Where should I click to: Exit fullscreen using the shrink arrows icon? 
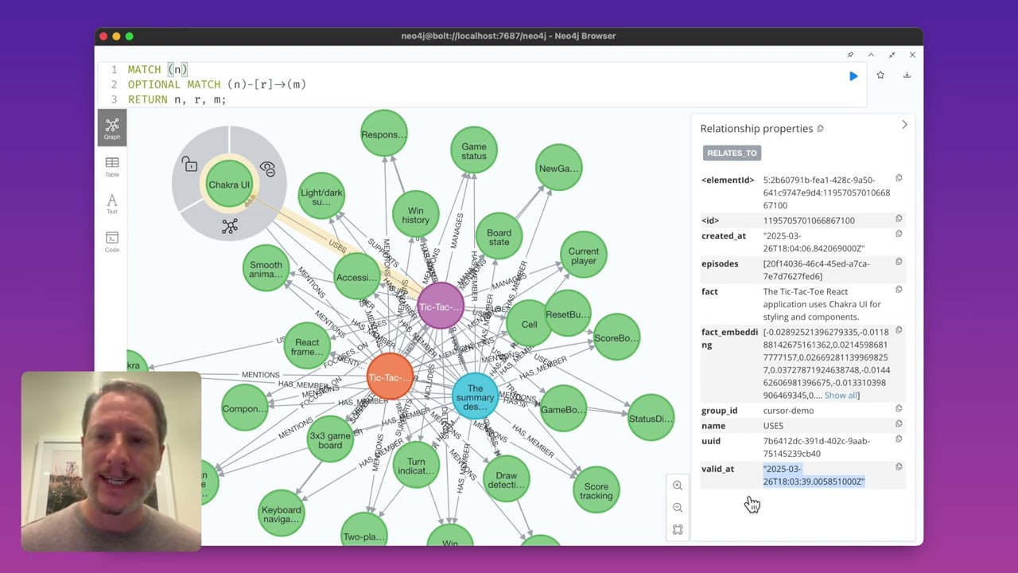tap(892, 55)
